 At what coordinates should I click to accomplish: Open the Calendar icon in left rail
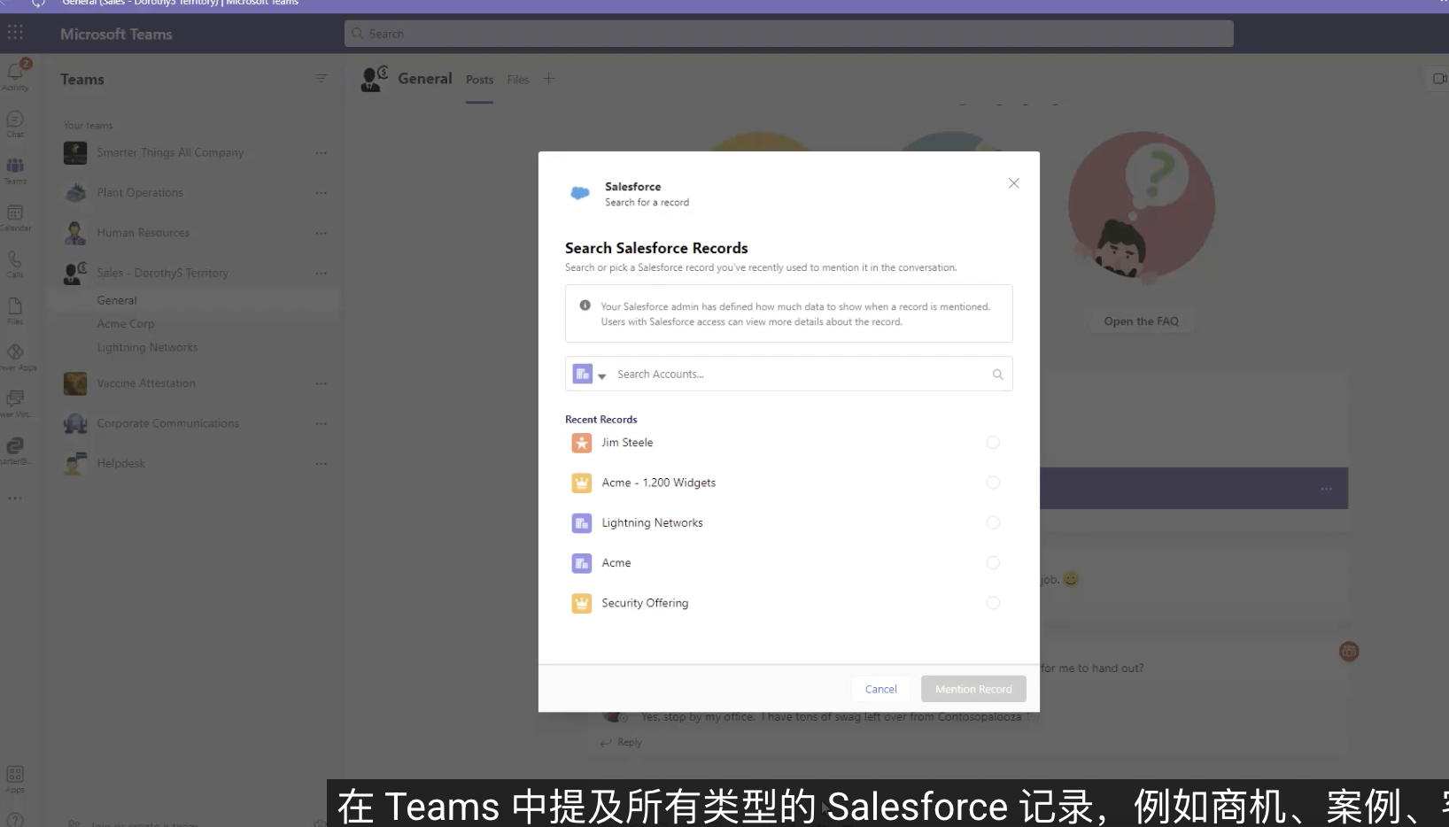15,217
